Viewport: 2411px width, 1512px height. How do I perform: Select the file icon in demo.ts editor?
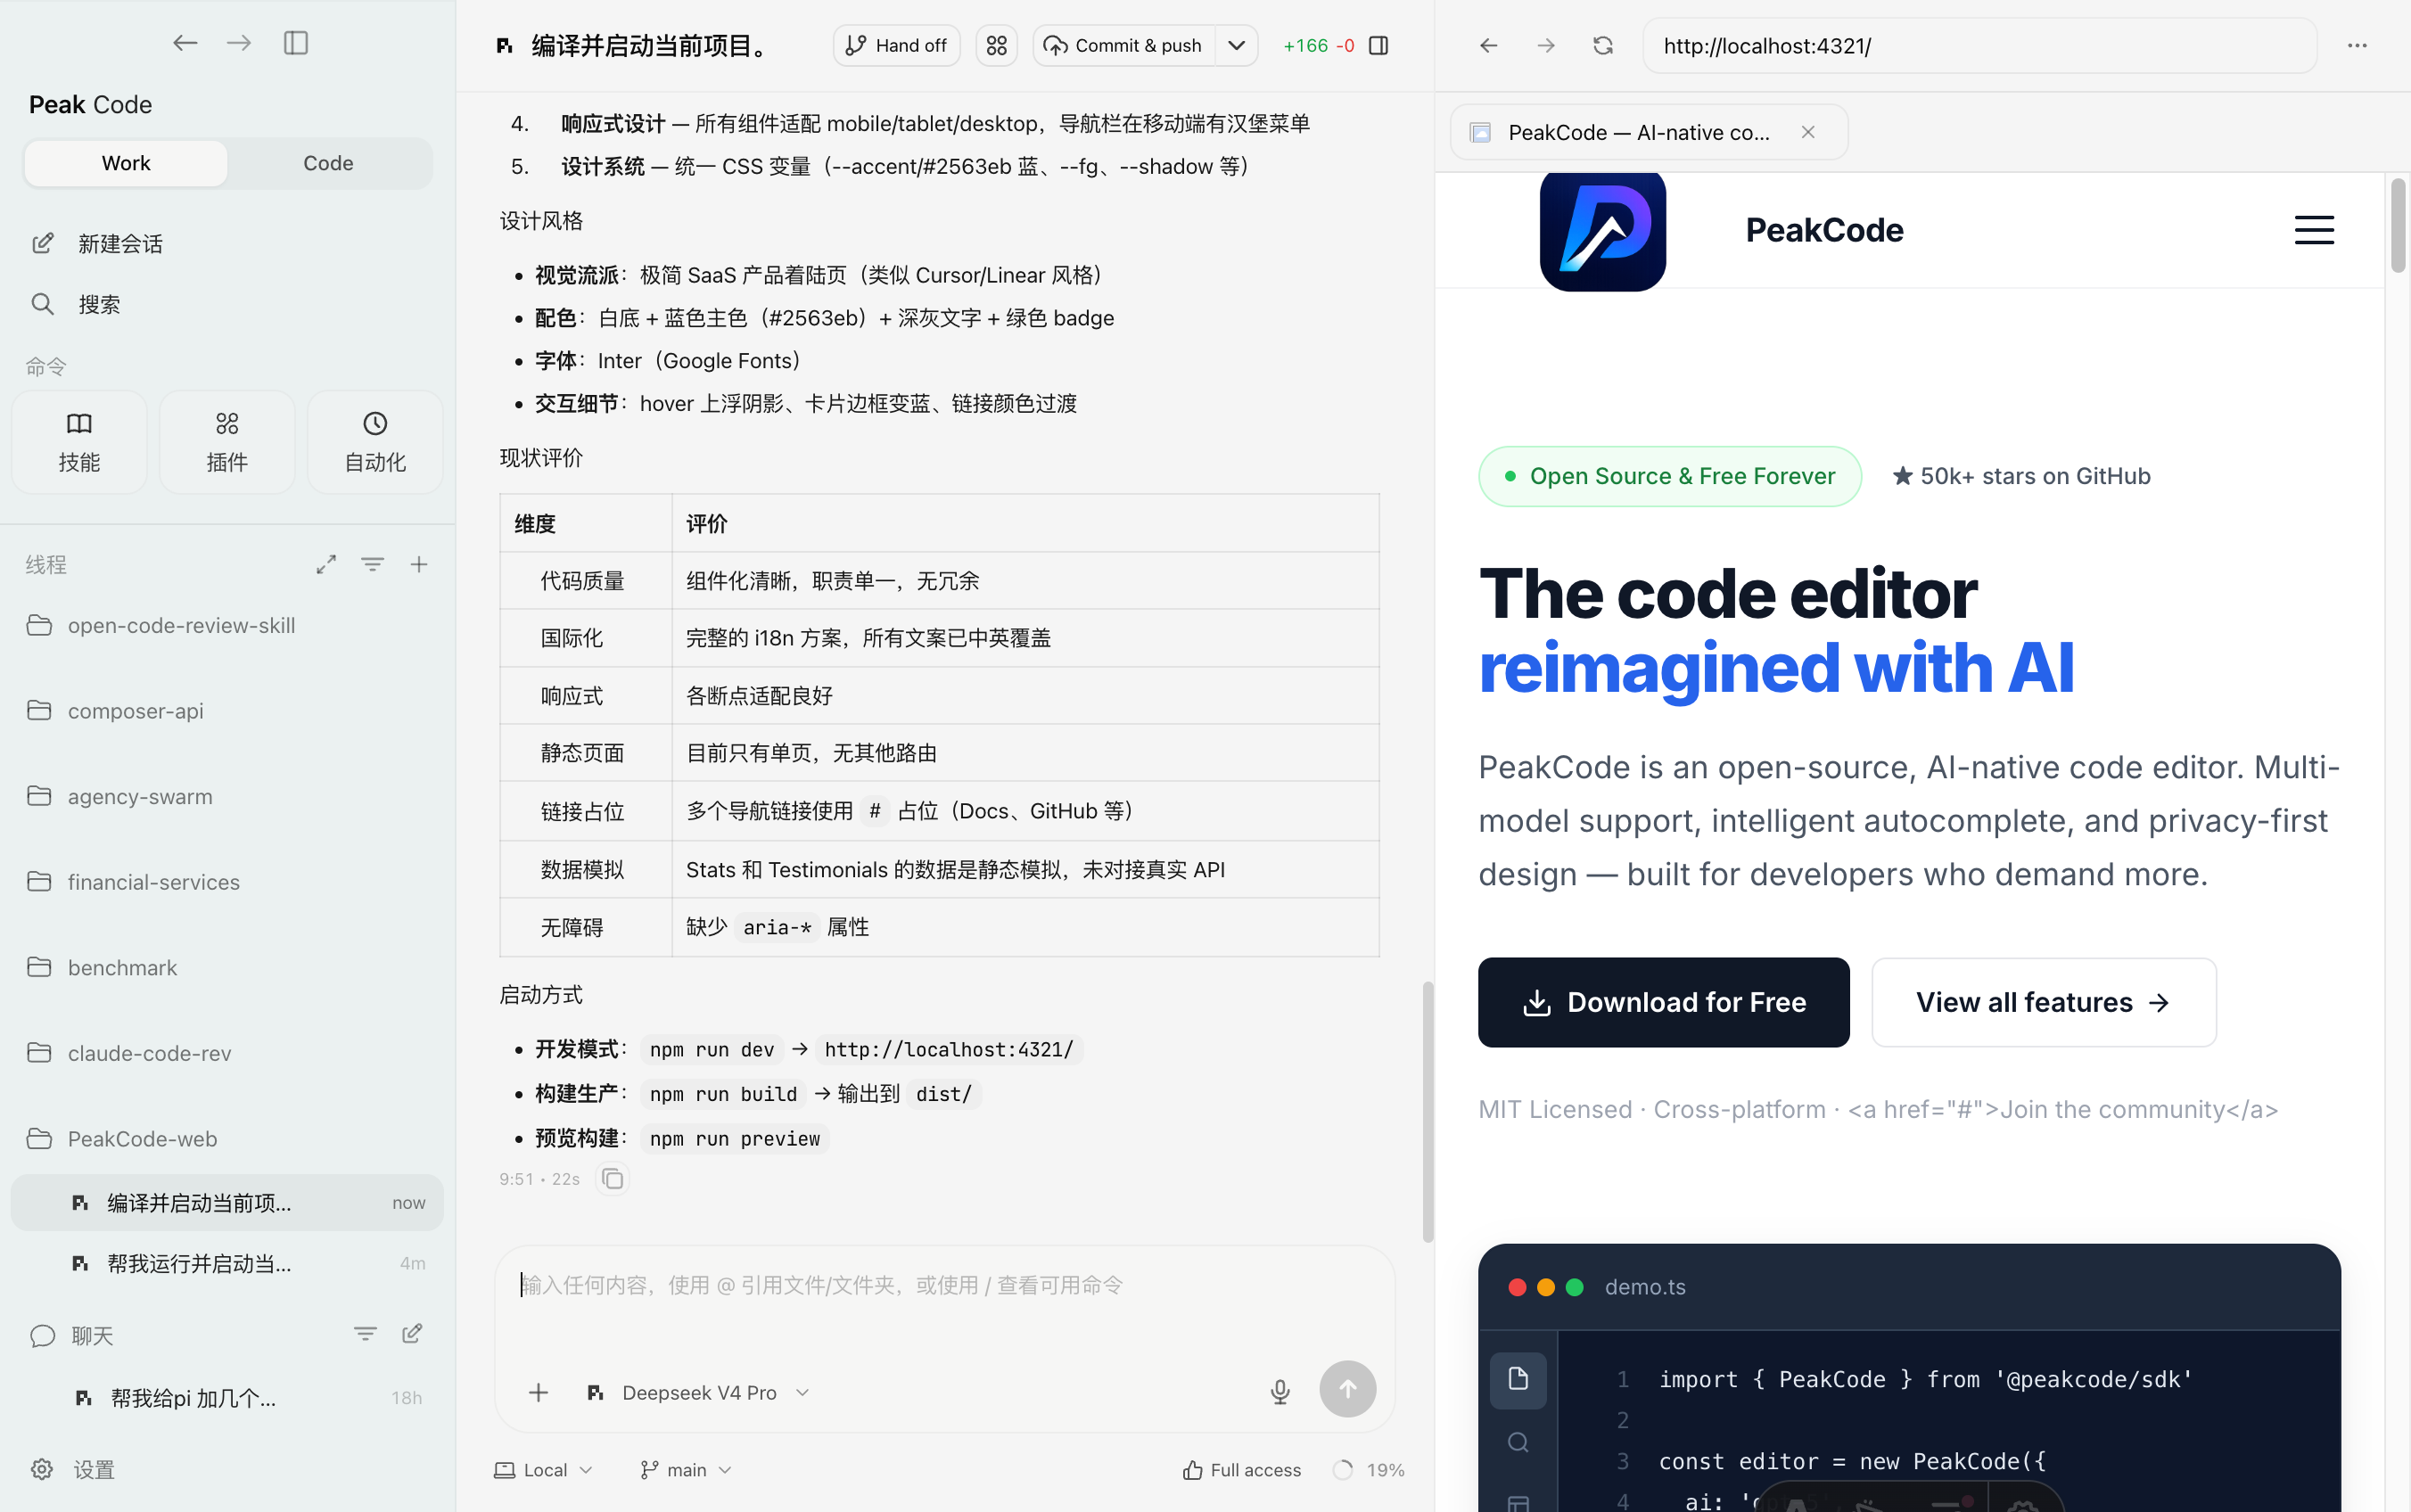pyautogui.click(x=1518, y=1380)
